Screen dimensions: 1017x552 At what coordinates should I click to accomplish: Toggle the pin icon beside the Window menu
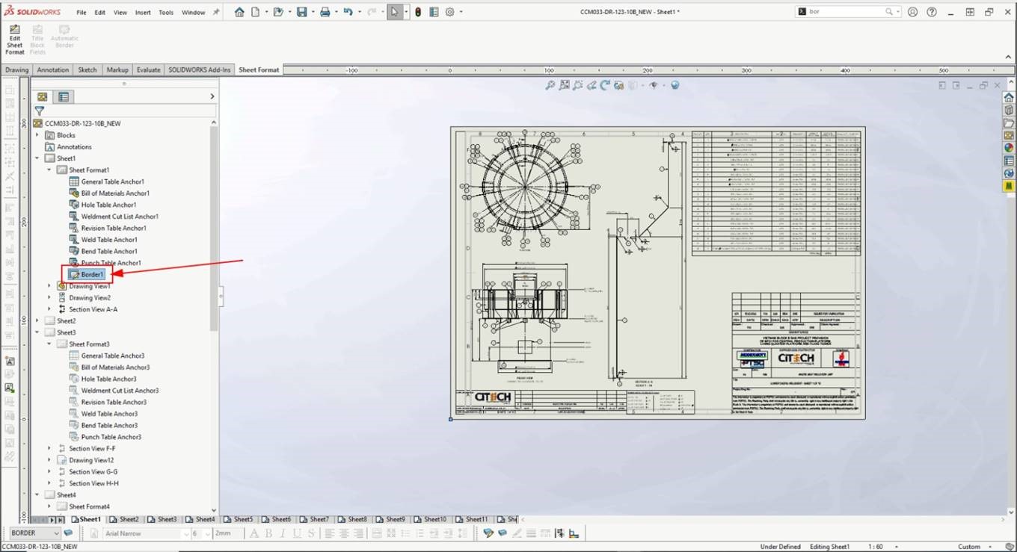[216, 12]
